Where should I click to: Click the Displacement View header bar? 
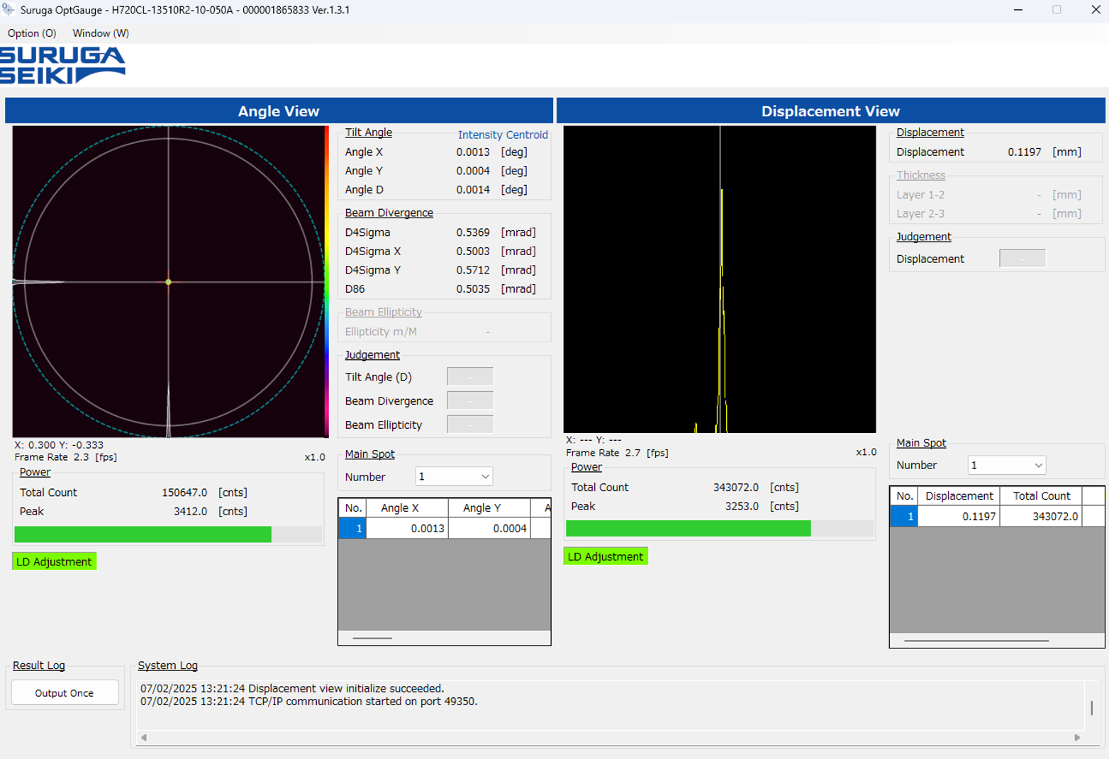point(830,111)
